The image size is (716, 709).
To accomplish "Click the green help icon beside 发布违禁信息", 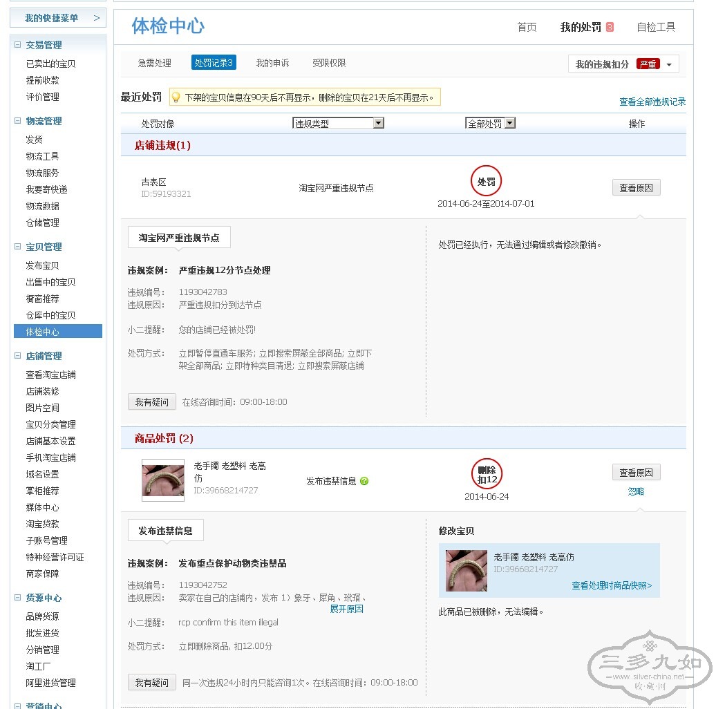I will point(364,481).
